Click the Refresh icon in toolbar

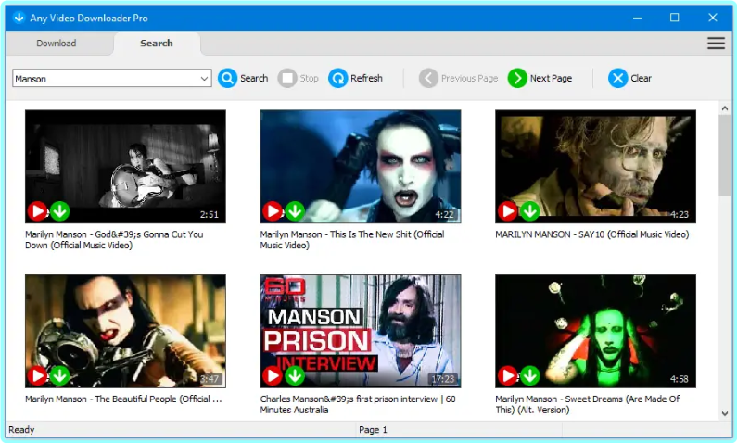338,79
